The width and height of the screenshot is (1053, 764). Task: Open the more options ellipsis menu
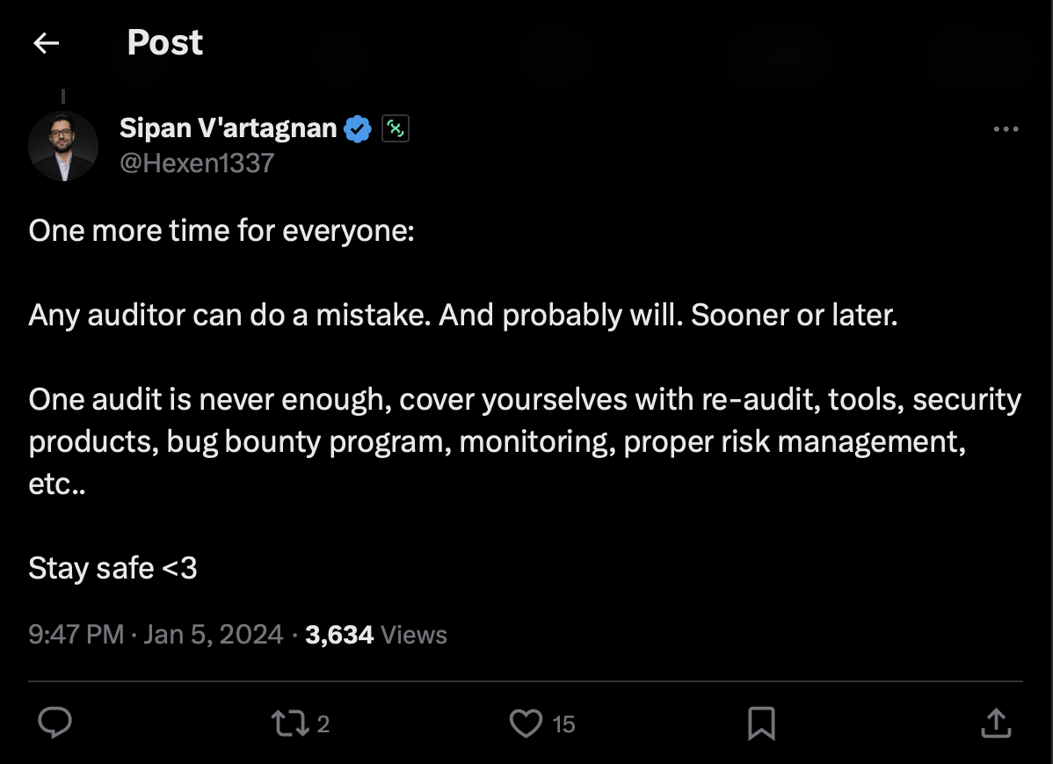pos(1006,129)
